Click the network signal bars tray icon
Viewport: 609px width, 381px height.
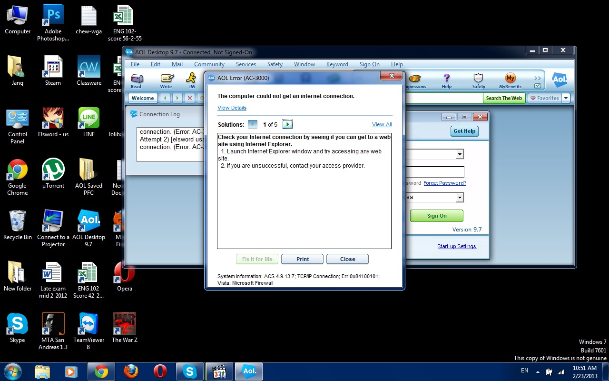pyautogui.click(x=561, y=371)
